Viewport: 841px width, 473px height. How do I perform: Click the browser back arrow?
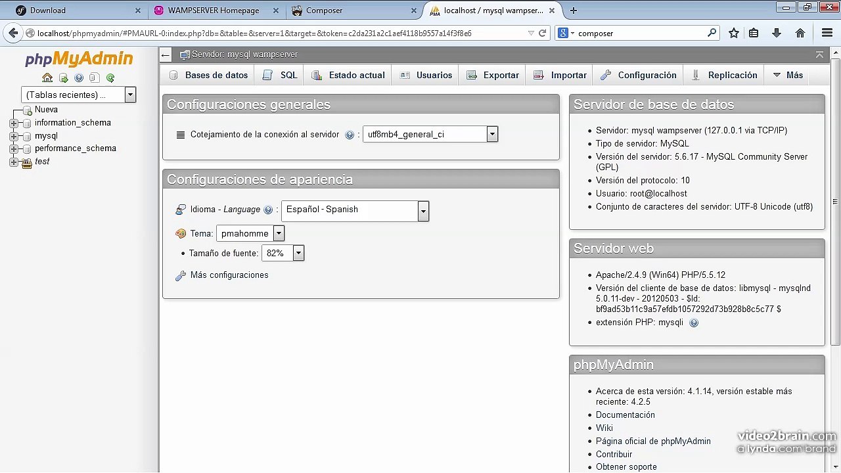point(13,33)
